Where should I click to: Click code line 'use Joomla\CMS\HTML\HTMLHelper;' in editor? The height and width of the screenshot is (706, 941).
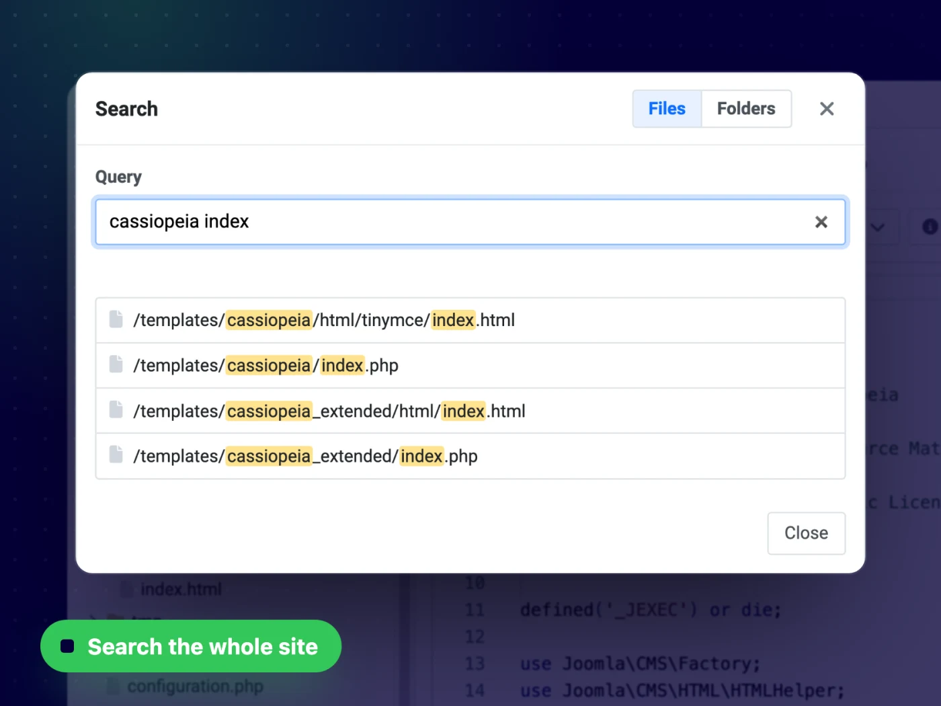682,691
